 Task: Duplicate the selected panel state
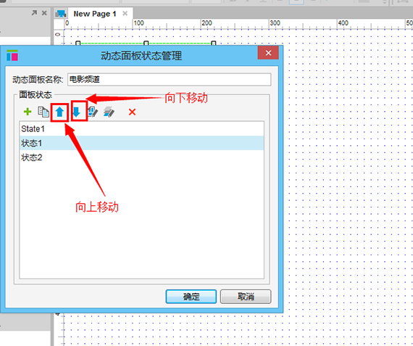[x=43, y=112]
